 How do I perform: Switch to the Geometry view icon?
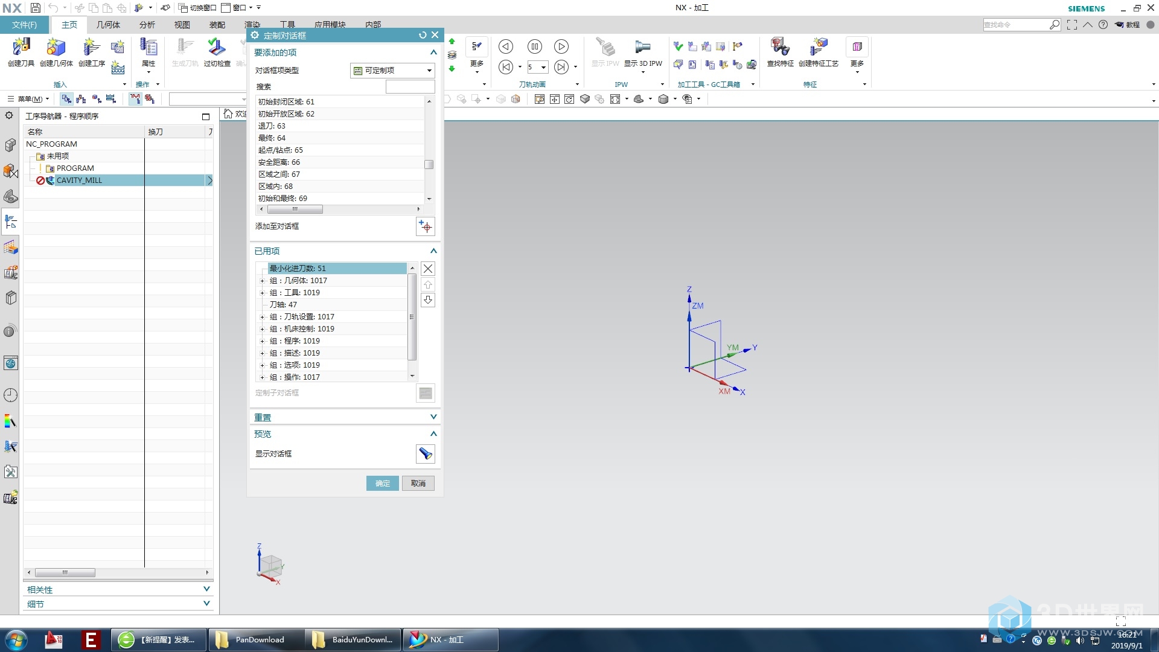[97, 99]
